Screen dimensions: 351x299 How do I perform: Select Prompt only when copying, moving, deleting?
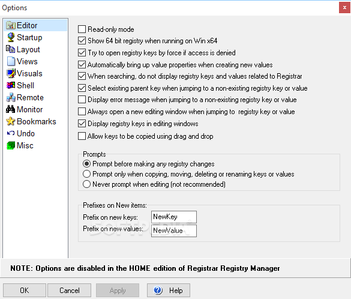86,174
